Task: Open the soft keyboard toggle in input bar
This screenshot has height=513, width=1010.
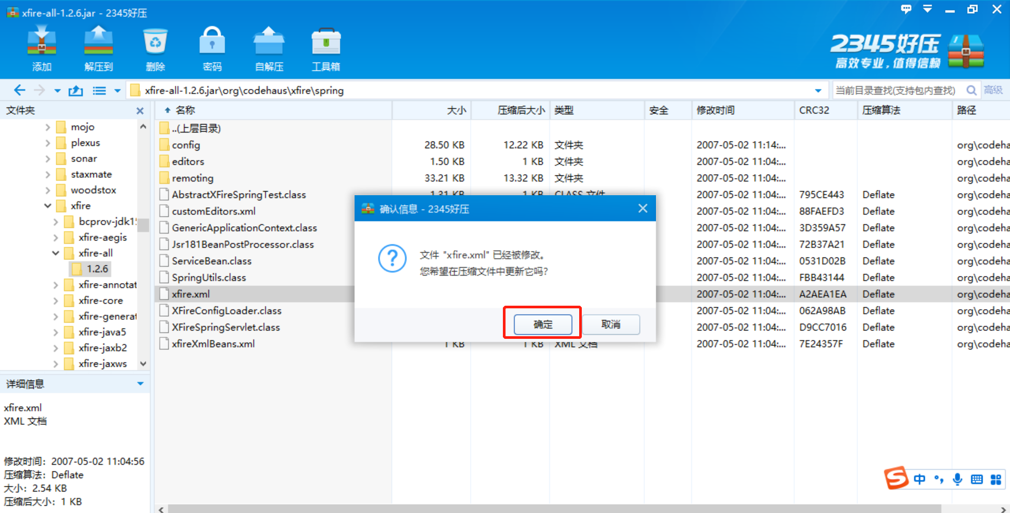Action: [x=977, y=479]
